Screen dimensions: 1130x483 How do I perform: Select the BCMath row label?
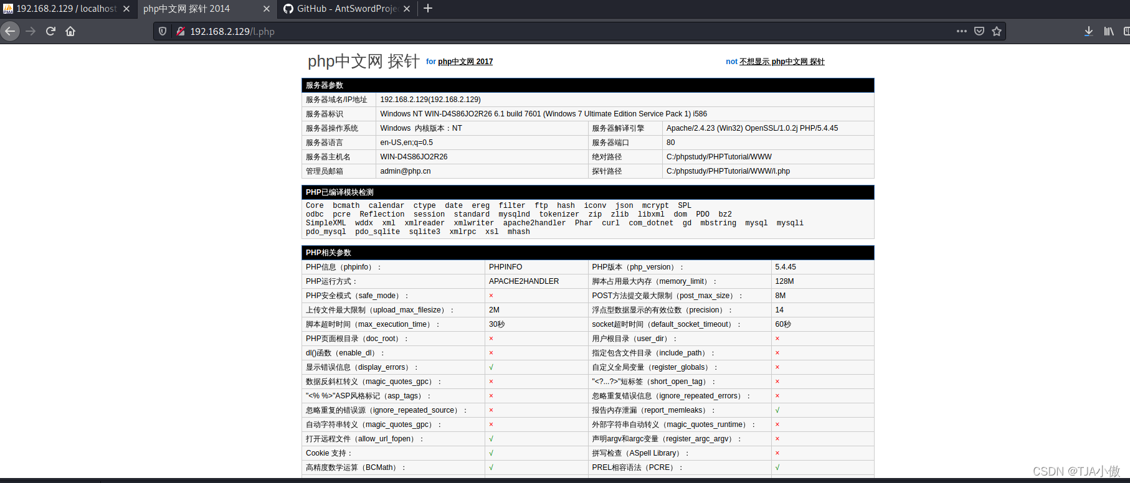[x=356, y=467]
